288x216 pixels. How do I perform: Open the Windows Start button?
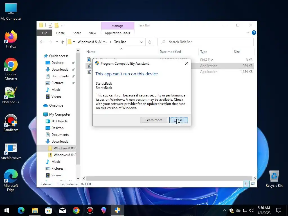[x=7, y=210]
